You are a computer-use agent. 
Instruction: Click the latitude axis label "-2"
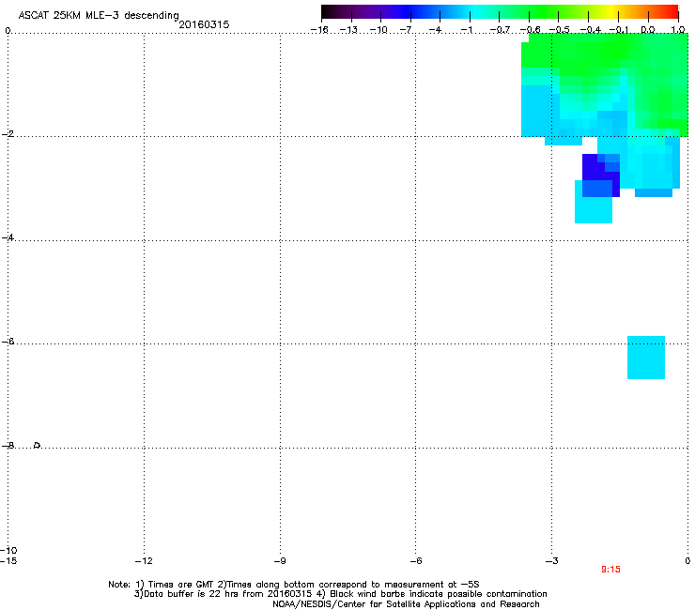point(8,134)
